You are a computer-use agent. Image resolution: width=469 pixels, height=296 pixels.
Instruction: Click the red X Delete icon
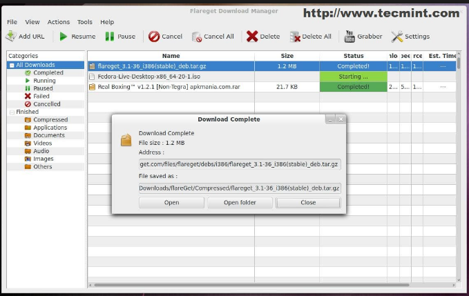(252, 37)
